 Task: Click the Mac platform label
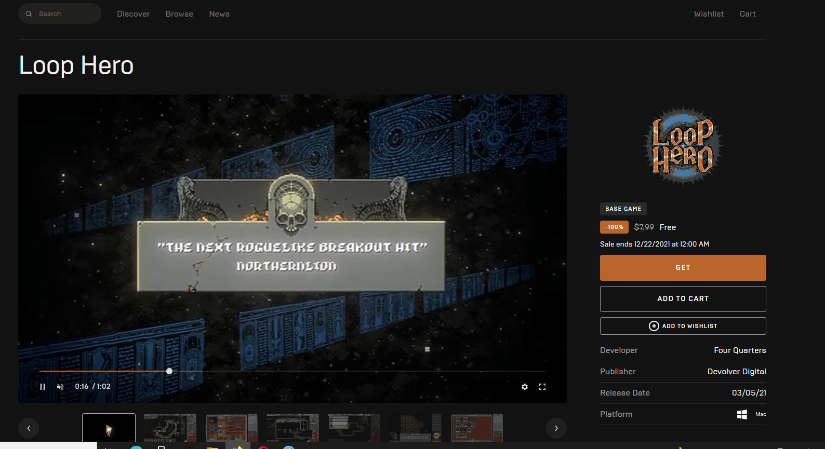coord(761,414)
